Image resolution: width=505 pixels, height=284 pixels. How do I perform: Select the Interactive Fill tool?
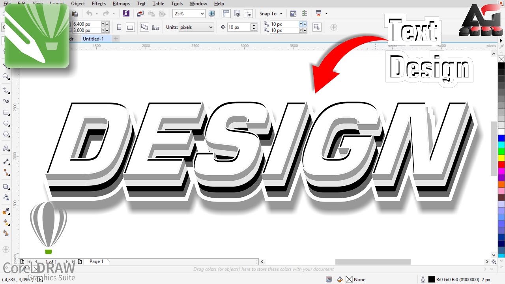click(x=6, y=222)
